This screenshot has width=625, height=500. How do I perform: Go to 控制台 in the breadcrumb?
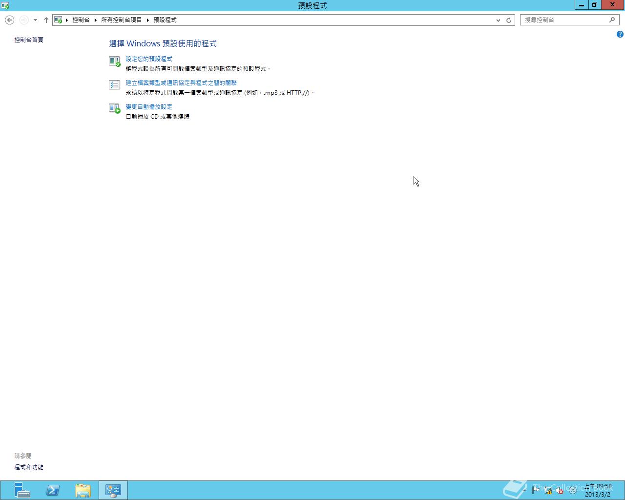click(81, 20)
